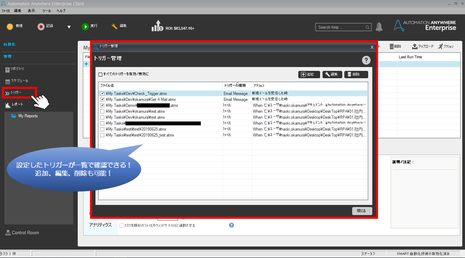
Task: Open the ヘルプ menu
Action: 61,11
